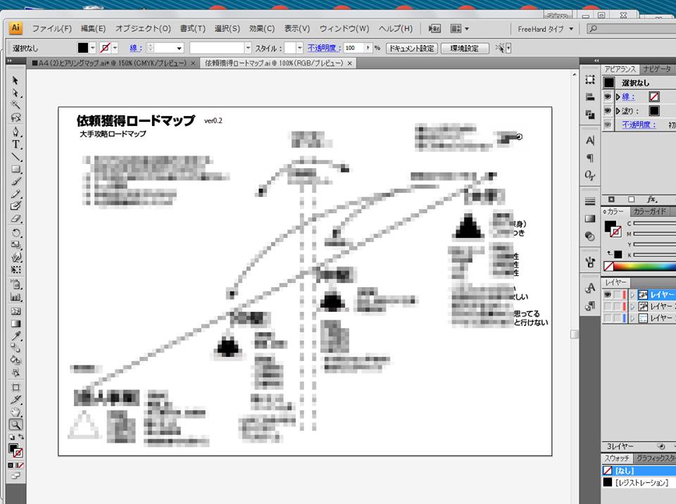676x504 pixels.
Task: Select the Rectangle shape tool
Action: pyautogui.click(x=15, y=170)
